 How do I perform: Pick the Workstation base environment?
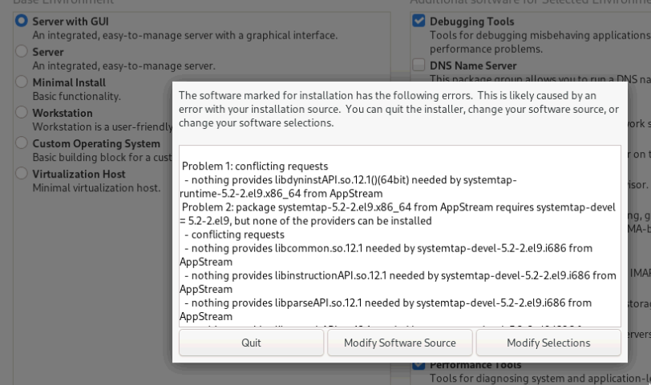[x=22, y=113]
